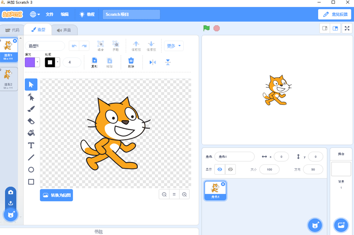
Task: Open the 教程 tutorials
Action: click(87, 15)
